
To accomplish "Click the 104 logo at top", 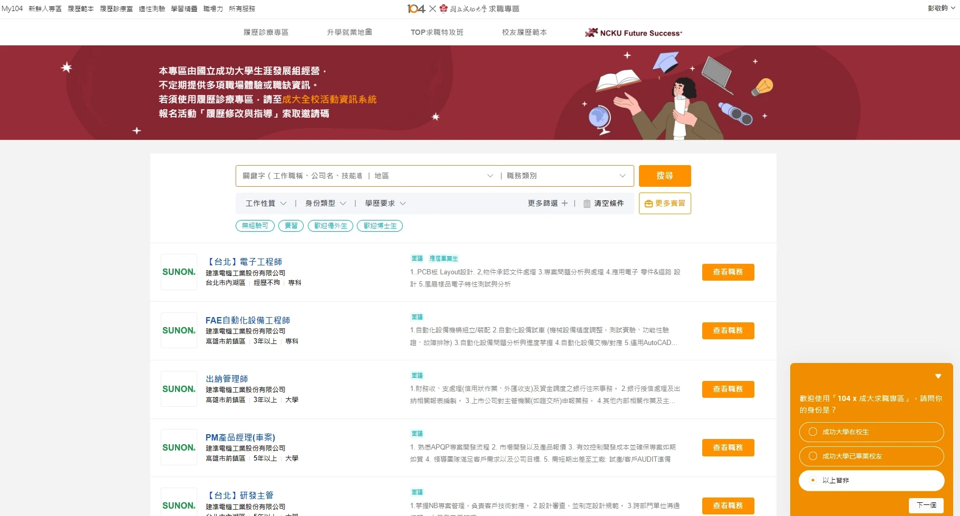I will pos(416,8).
